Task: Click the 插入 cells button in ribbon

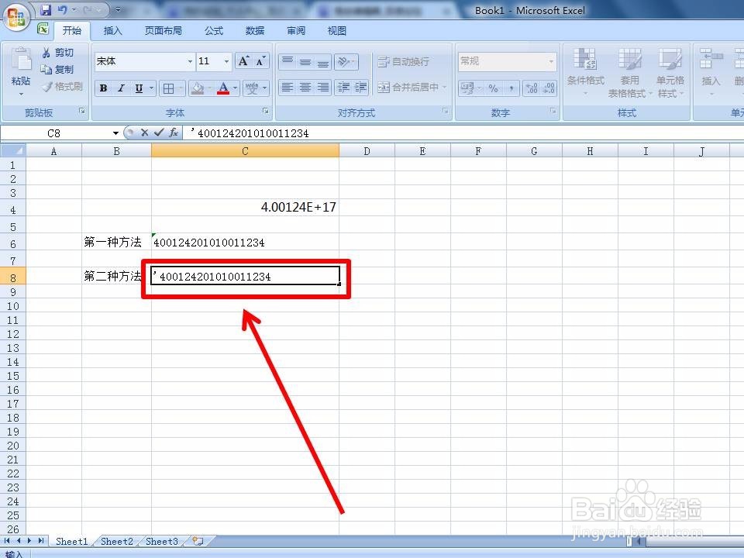Action: pos(711,71)
